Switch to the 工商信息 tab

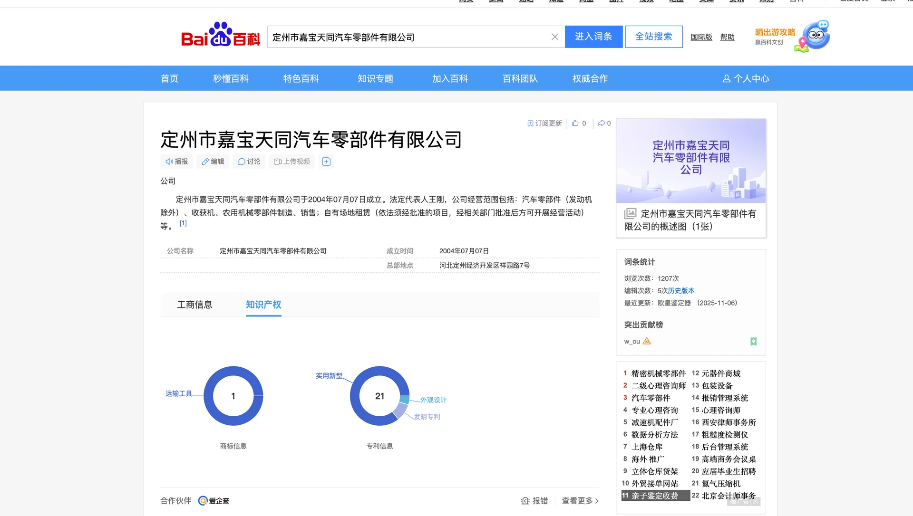tap(194, 305)
